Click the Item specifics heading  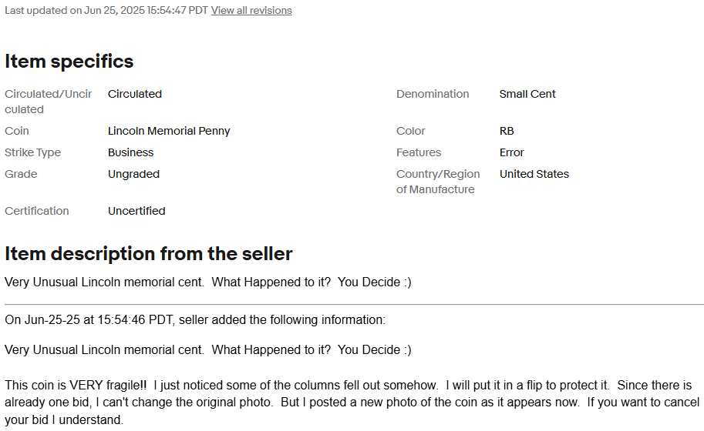pyautogui.click(x=69, y=62)
